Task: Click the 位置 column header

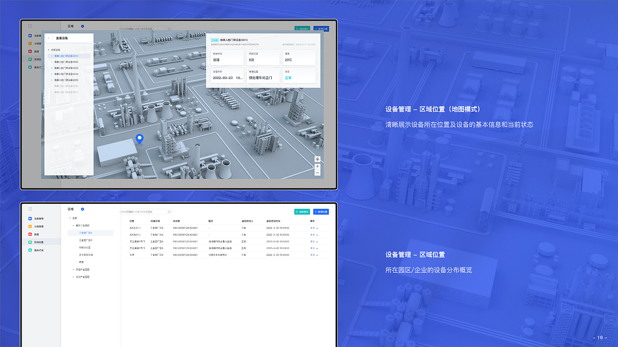Action: 132,221
